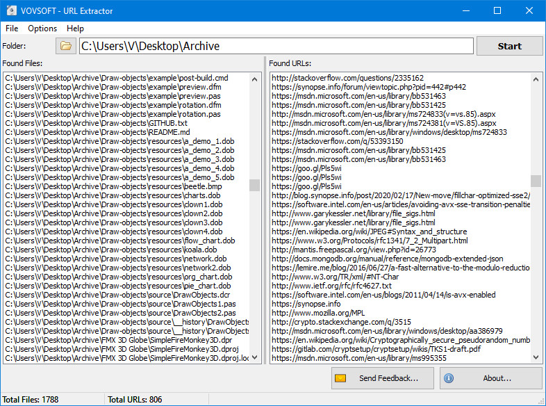
Task: Select the rotation.dfm file row
Action: [x=126, y=105]
